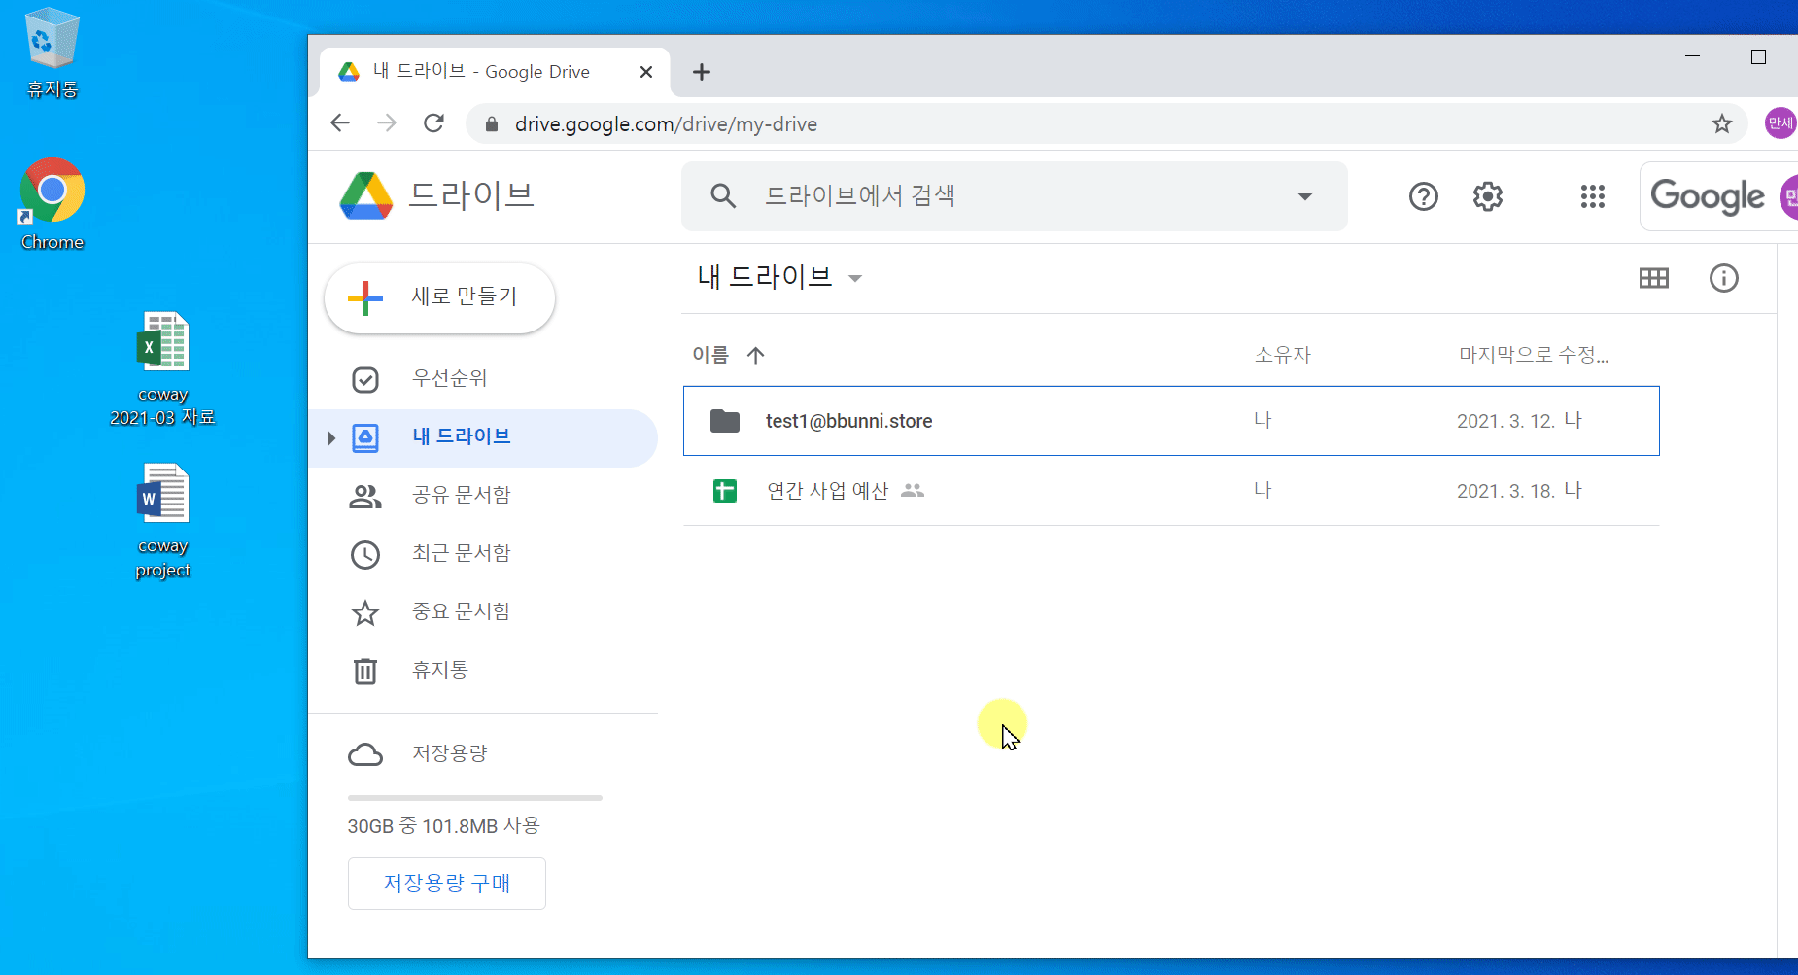Click the 저장용량 구매 button

click(447, 884)
